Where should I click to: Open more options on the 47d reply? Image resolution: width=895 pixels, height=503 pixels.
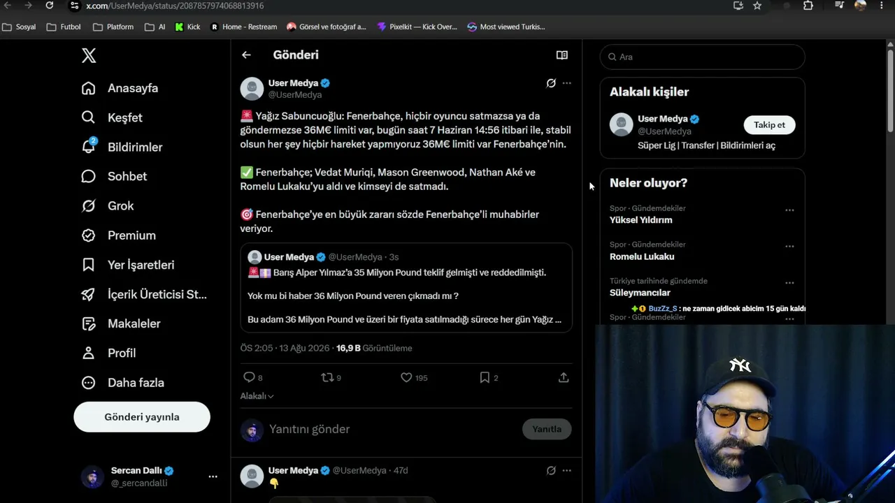pyautogui.click(x=566, y=471)
